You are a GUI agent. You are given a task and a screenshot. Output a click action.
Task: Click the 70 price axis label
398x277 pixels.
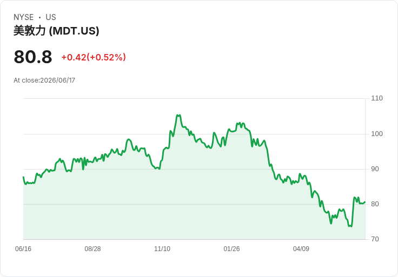click(375, 239)
